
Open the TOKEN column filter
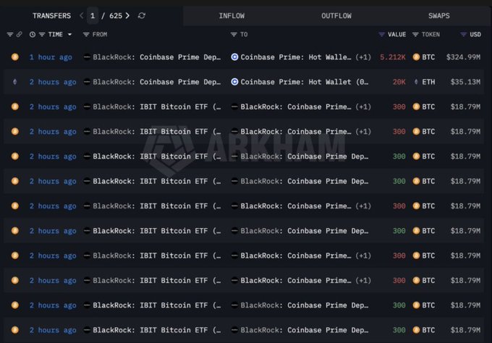click(x=415, y=35)
